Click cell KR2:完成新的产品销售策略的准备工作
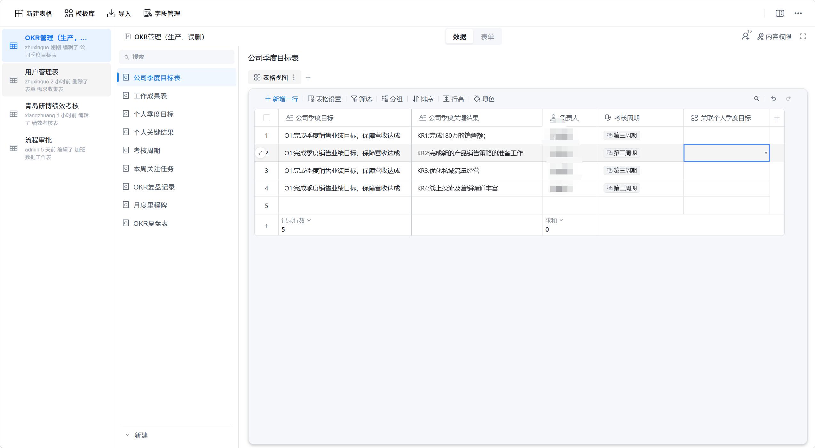Image resolution: width=815 pixels, height=448 pixels. click(477, 153)
